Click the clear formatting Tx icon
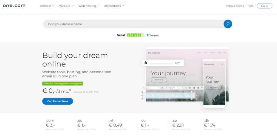Image resolution: width=277 pixels, height=136 pixels. pos(202,88)
